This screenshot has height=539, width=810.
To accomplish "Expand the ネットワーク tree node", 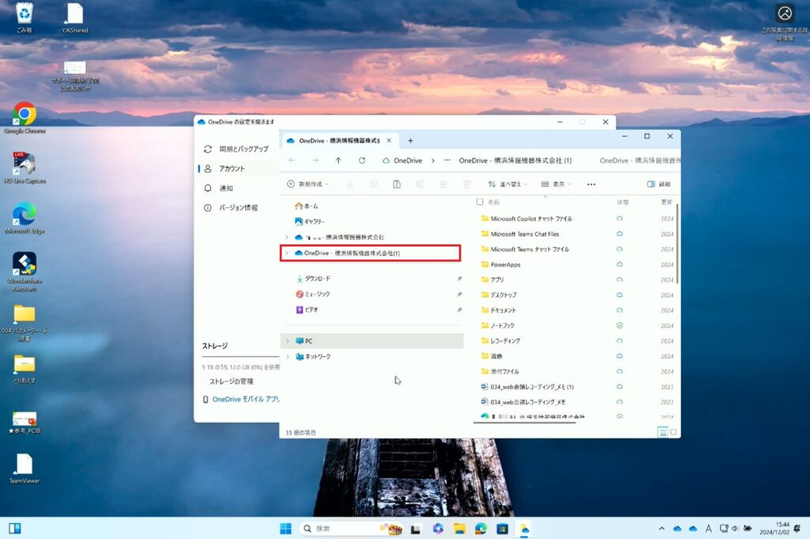I will [288, 357].
